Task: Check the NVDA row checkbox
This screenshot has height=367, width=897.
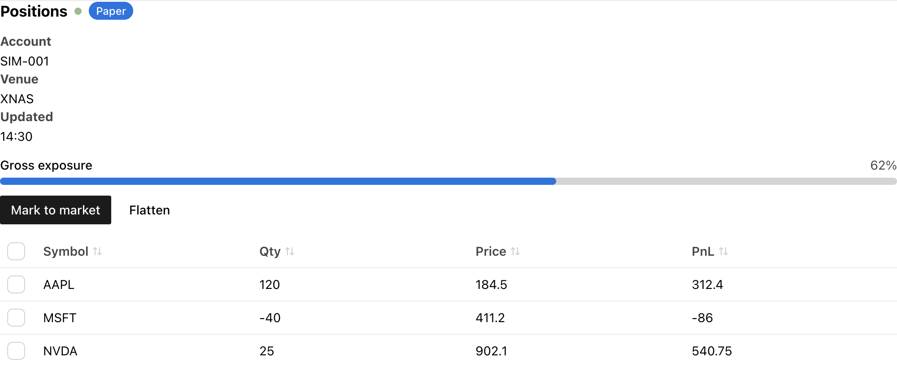Action: coord(16,351)
